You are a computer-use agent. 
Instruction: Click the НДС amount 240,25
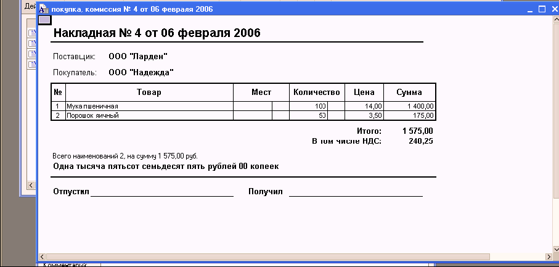[x=420, y=141]
